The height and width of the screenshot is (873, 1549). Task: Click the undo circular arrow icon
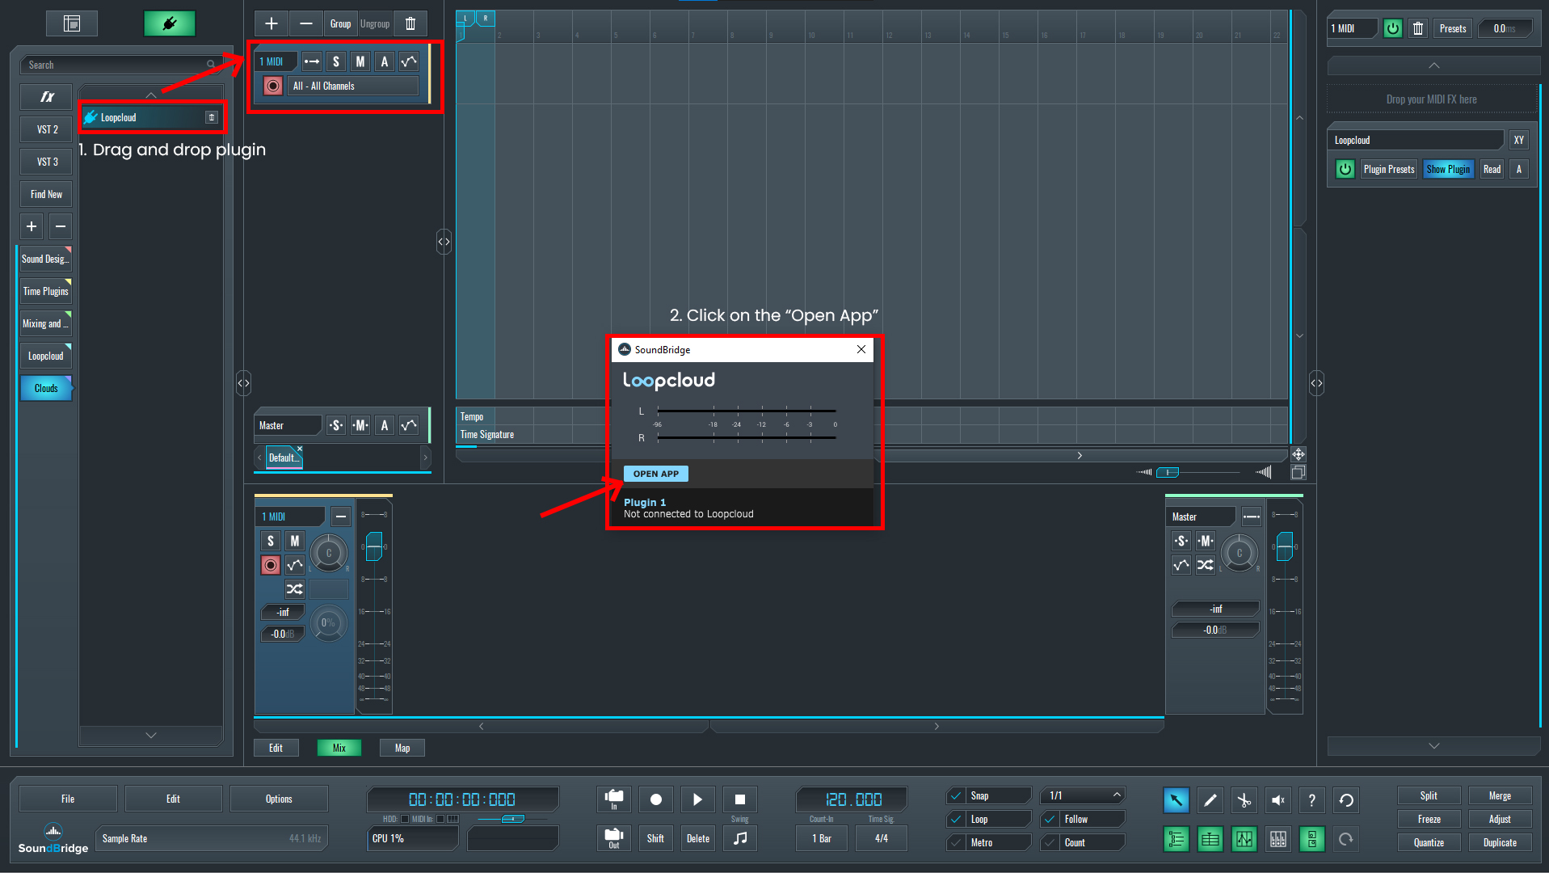1346,800
